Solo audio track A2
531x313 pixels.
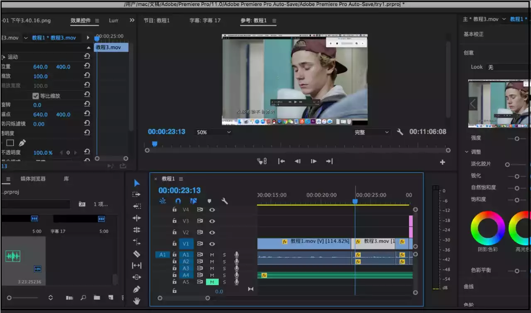(224, 262)
